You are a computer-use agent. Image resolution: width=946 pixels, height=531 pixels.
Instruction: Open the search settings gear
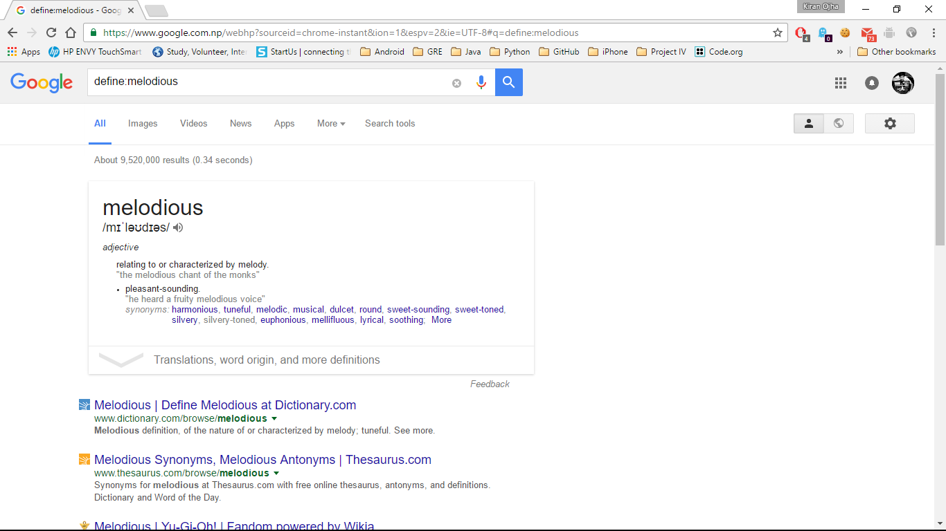click(890, 123)
